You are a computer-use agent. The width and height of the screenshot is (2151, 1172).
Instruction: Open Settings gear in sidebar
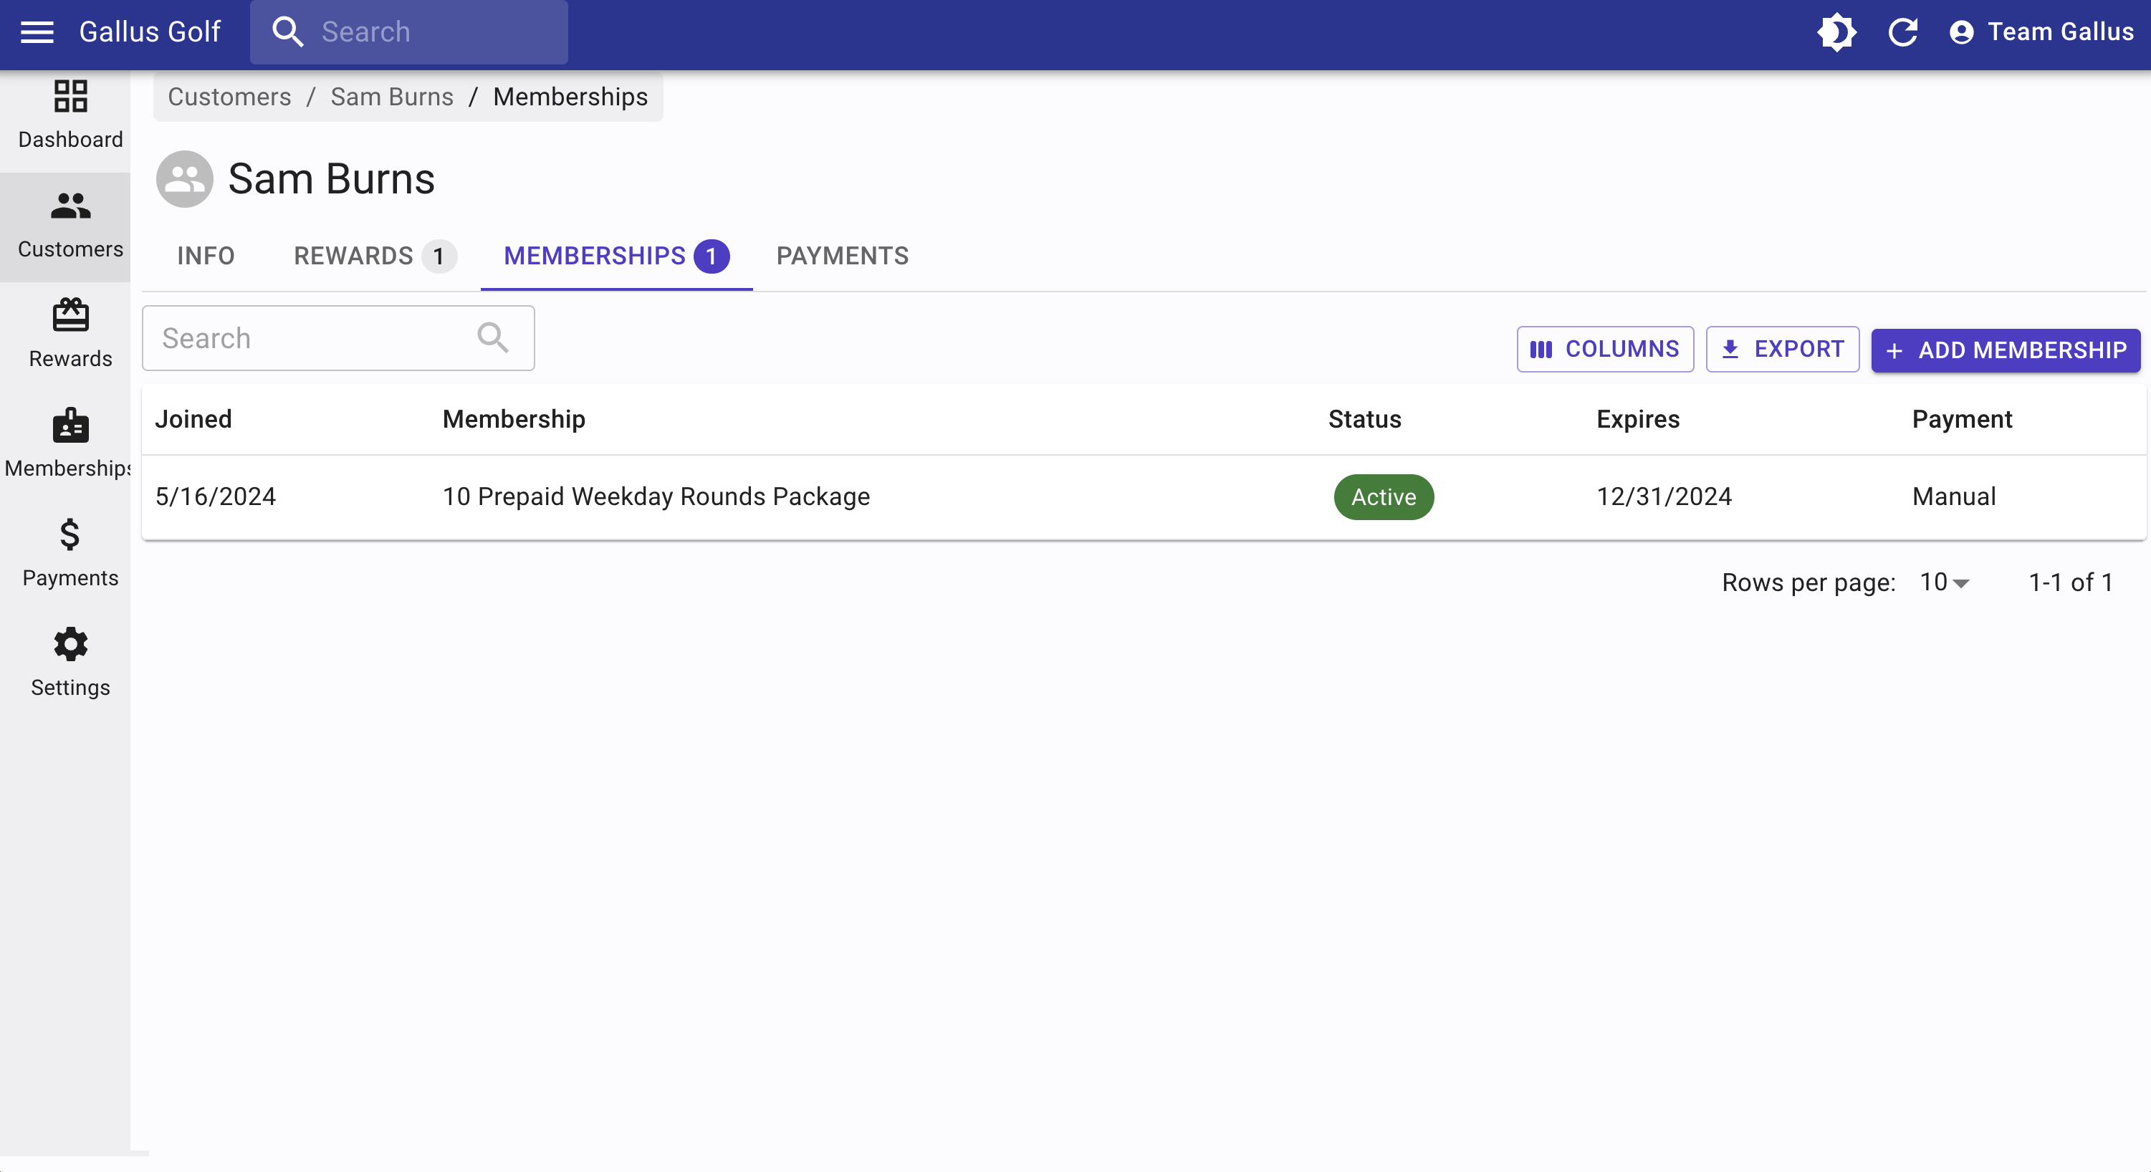(70, 662)
